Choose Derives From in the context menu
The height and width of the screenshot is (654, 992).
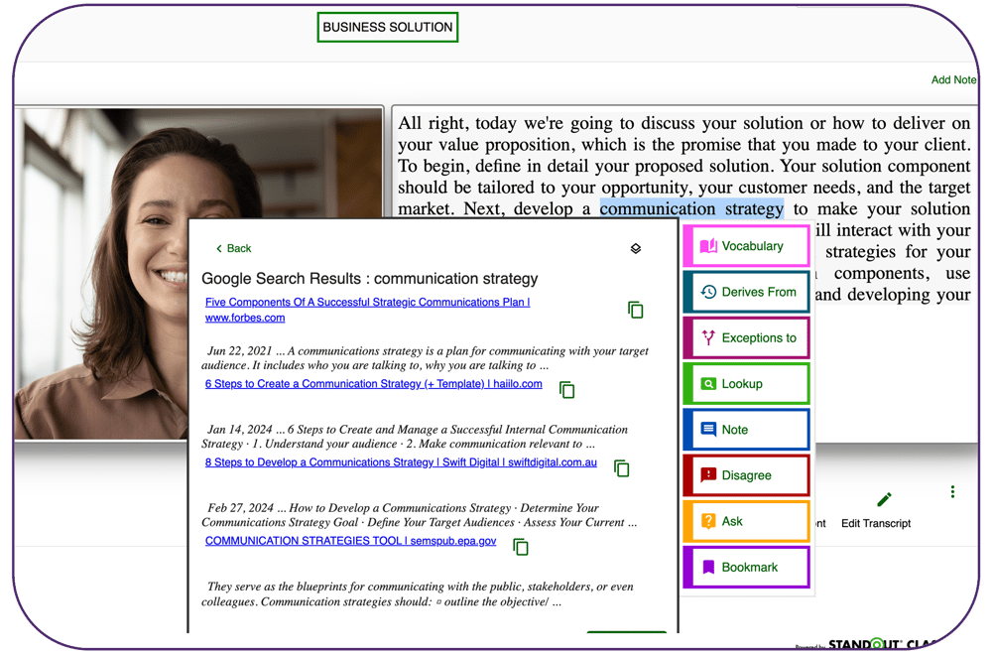pos(747,292)
